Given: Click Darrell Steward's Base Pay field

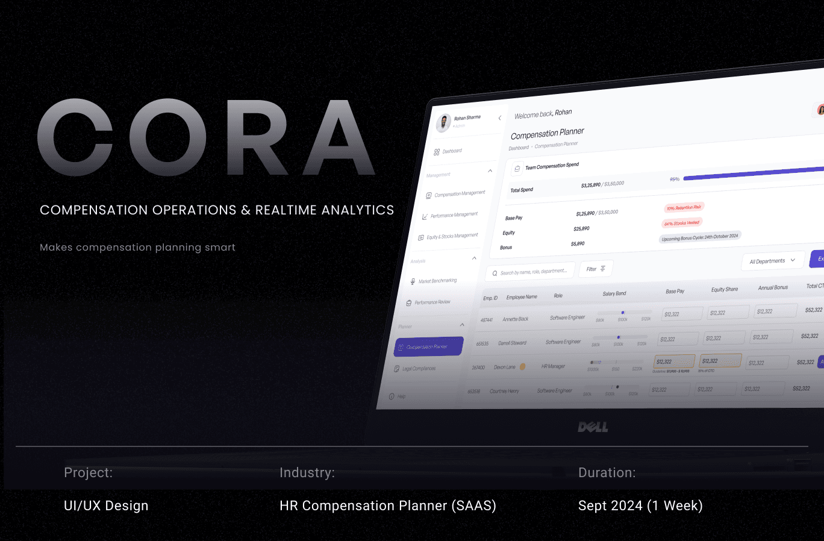Looking at the screenshot, I should click(678, 339).
